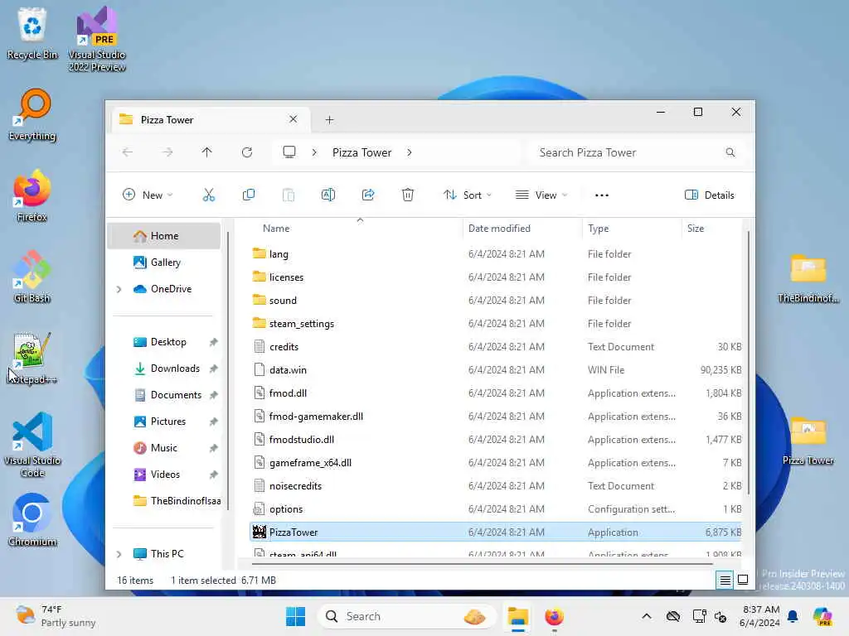The height and width of the screenshot is (636, 849).
Task: Refresh the Pizza Tower folder
Action: tap(247, 152)
